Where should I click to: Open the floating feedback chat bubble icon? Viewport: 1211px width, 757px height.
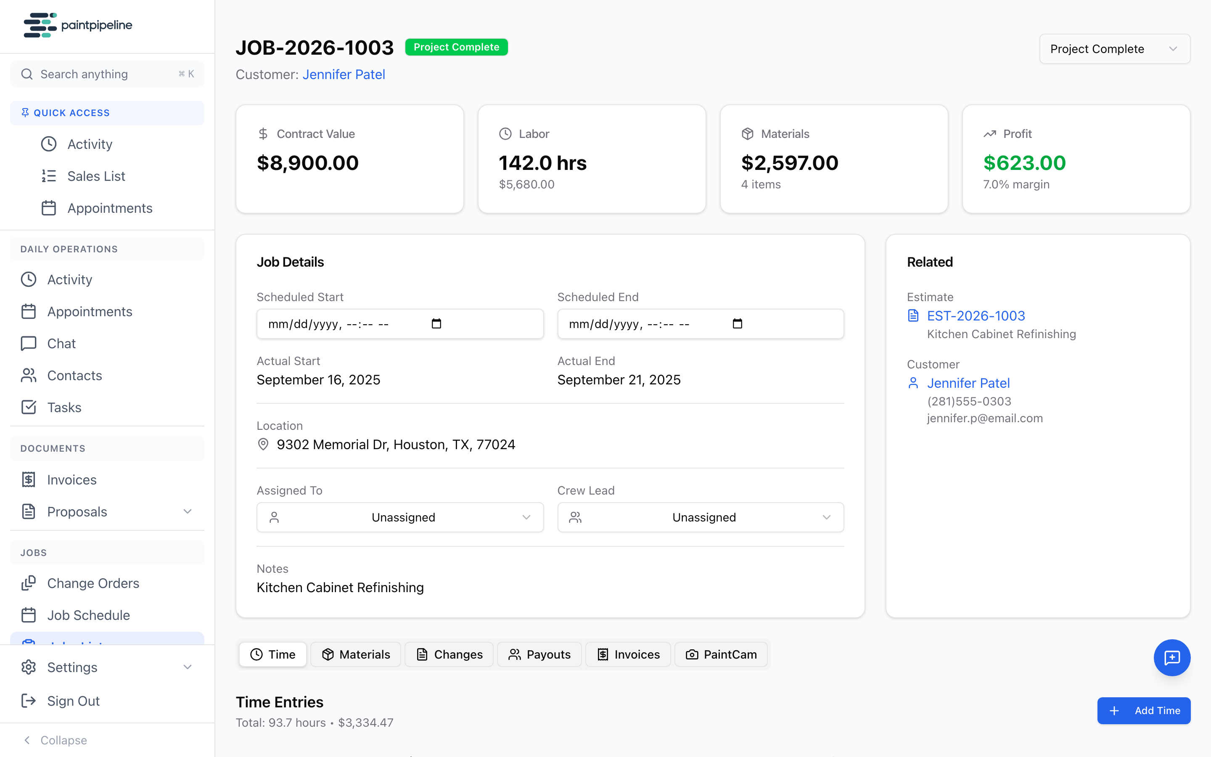coord(1172,657)
